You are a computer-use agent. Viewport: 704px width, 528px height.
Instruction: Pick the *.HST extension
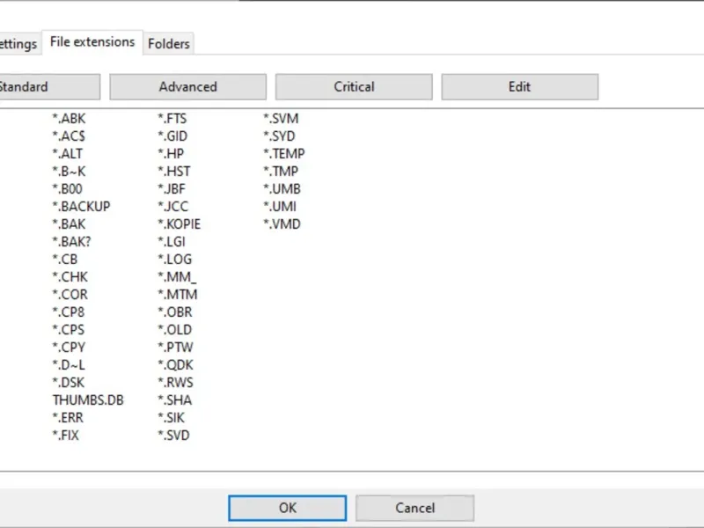click(174, 171)
